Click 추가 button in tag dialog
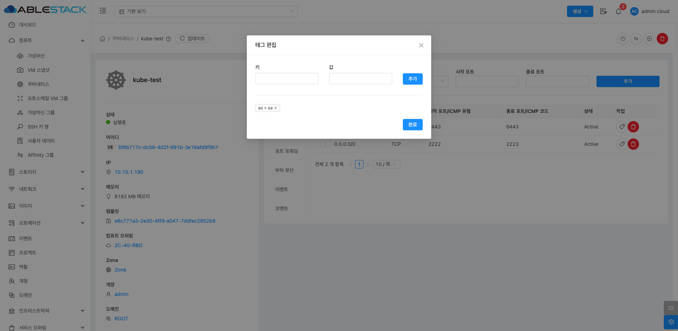This screenshot has width=678, height=331. [412, 79]
